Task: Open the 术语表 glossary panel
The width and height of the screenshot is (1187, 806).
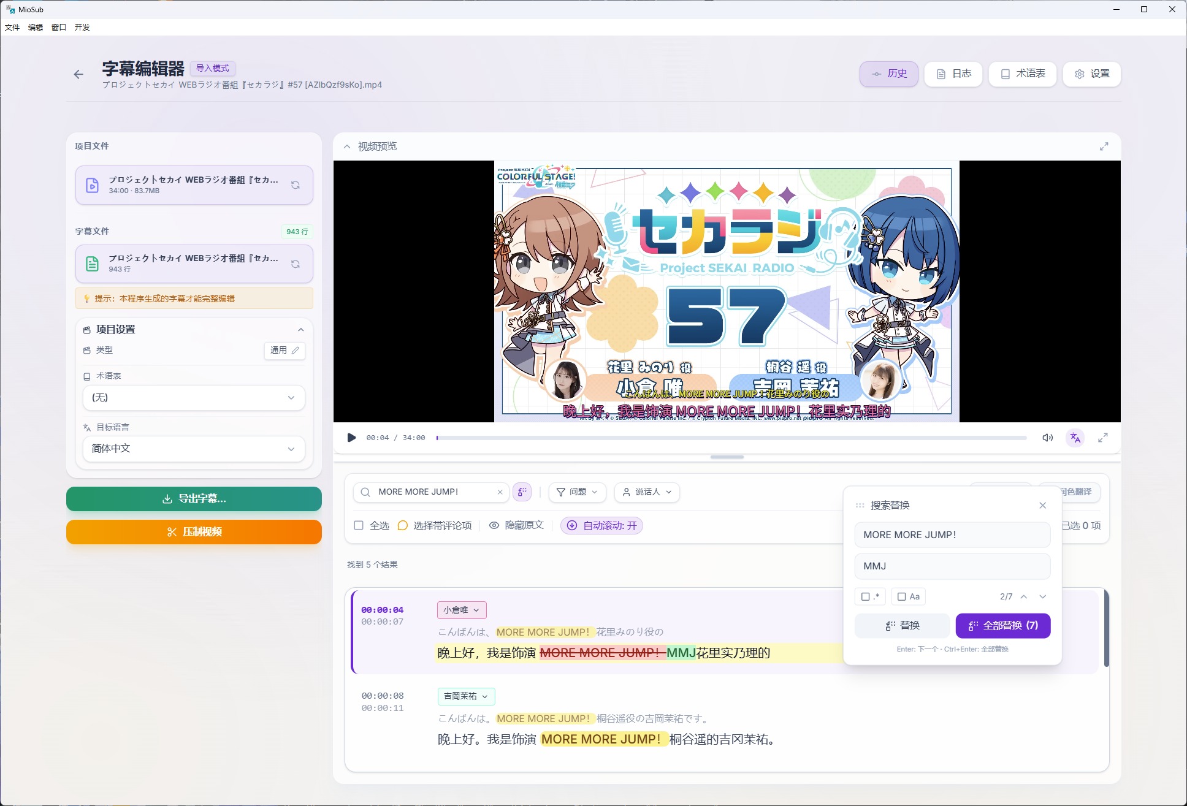Action: pos(1021,74)
